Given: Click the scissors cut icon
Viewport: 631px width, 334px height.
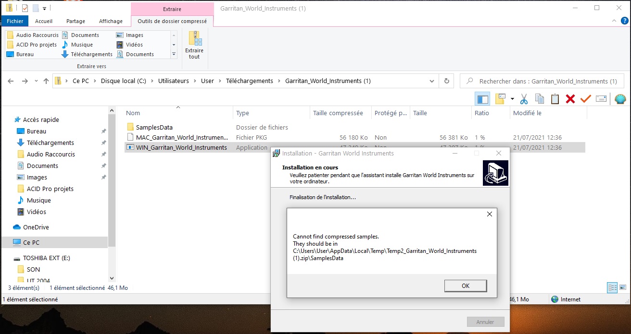Looking at the screenshot, I should click(x=524, y=99).
